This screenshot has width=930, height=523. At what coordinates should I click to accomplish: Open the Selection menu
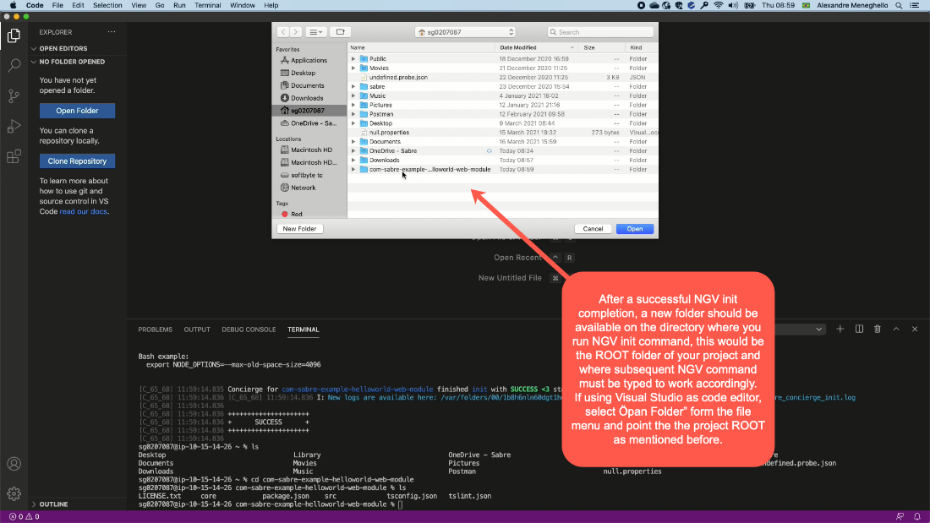click(107, 5)
